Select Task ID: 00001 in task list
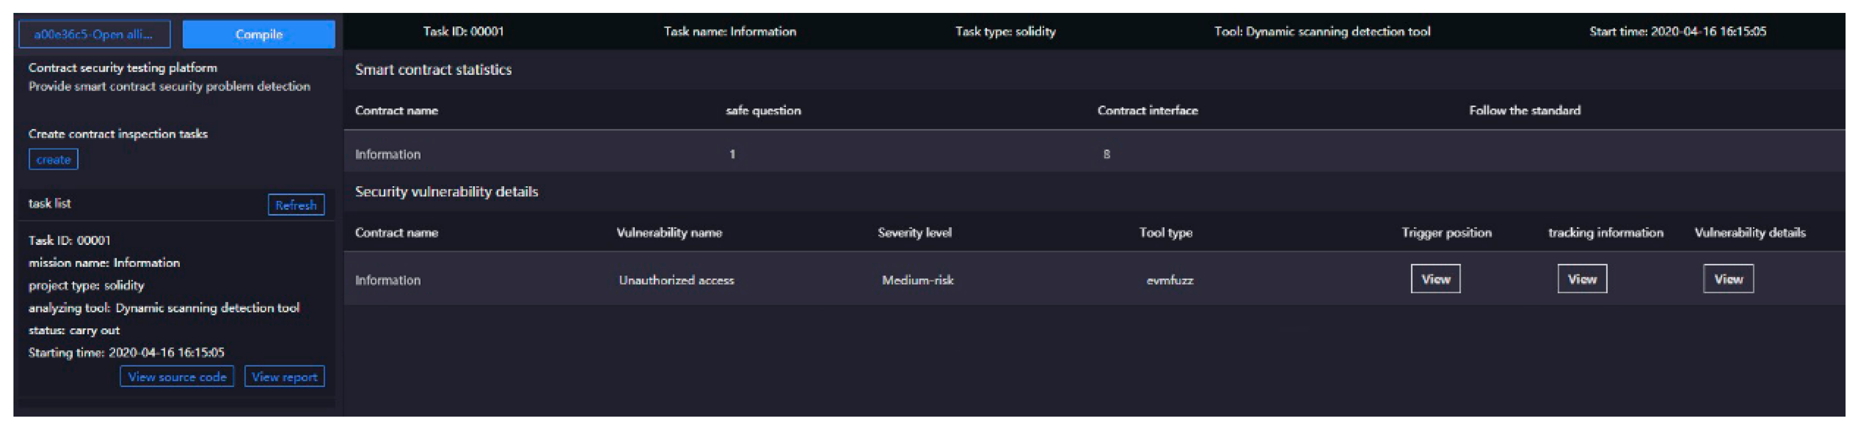Image resolution: width=1866 pixels, height=429 pixels. [x=69, y=240]
